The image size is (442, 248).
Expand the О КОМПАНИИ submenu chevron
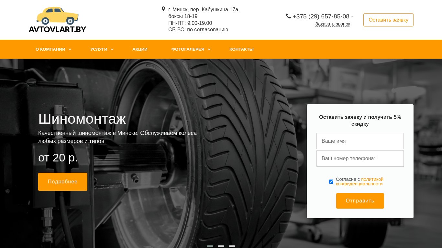tap(70, 49)
